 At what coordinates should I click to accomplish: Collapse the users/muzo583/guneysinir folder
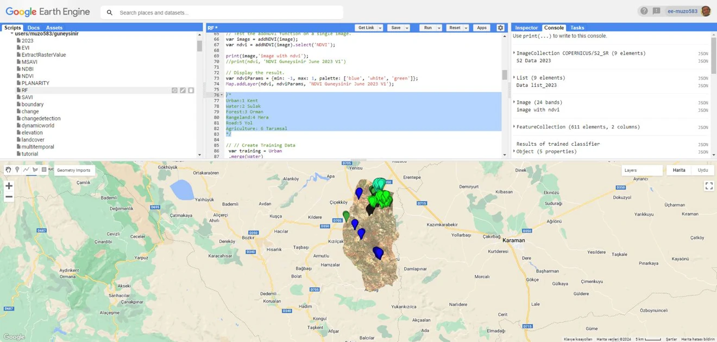(12, 34)
